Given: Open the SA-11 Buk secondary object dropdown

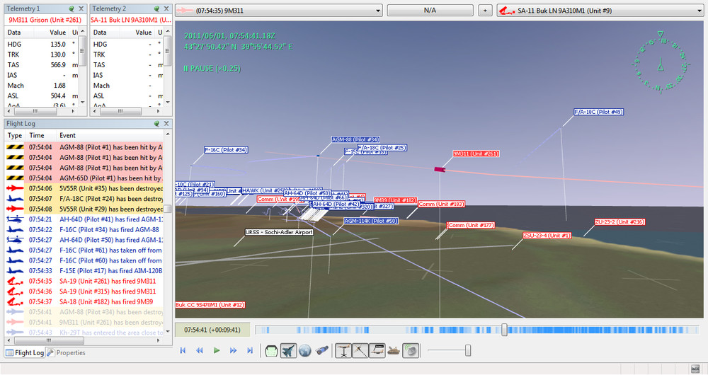Looking at the screenshot, I should pyautogui.click(x=600, y=11).
